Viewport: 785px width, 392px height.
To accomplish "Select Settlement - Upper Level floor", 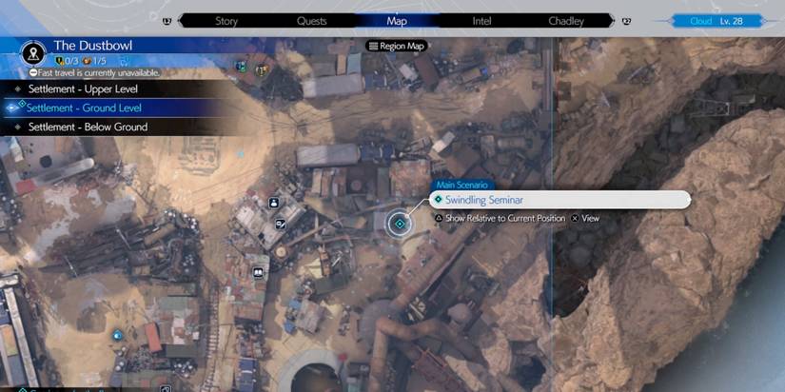I will tap(118, 89).
